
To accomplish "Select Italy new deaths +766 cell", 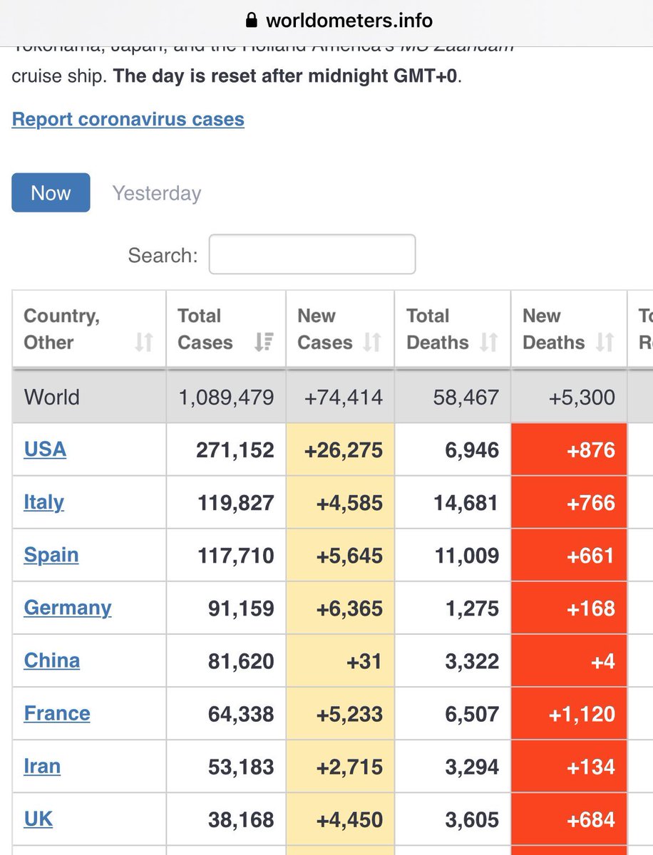I will tap(569, 503).
